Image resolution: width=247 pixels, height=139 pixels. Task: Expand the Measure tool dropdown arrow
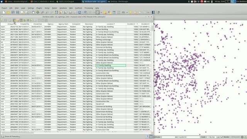(127, 12)
